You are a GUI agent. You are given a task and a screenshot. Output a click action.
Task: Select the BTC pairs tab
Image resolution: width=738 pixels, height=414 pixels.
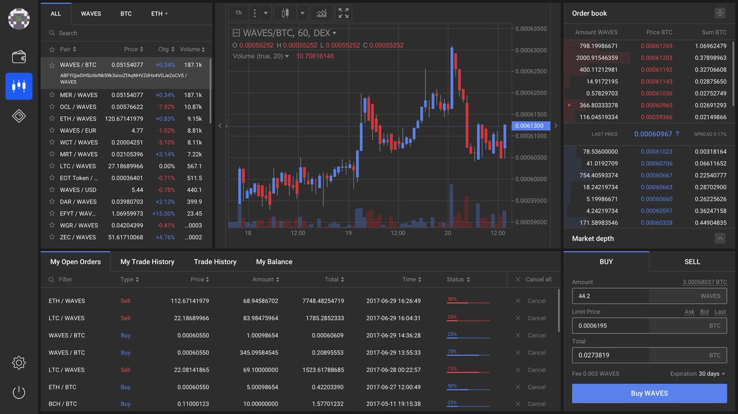tap(126, 14)
